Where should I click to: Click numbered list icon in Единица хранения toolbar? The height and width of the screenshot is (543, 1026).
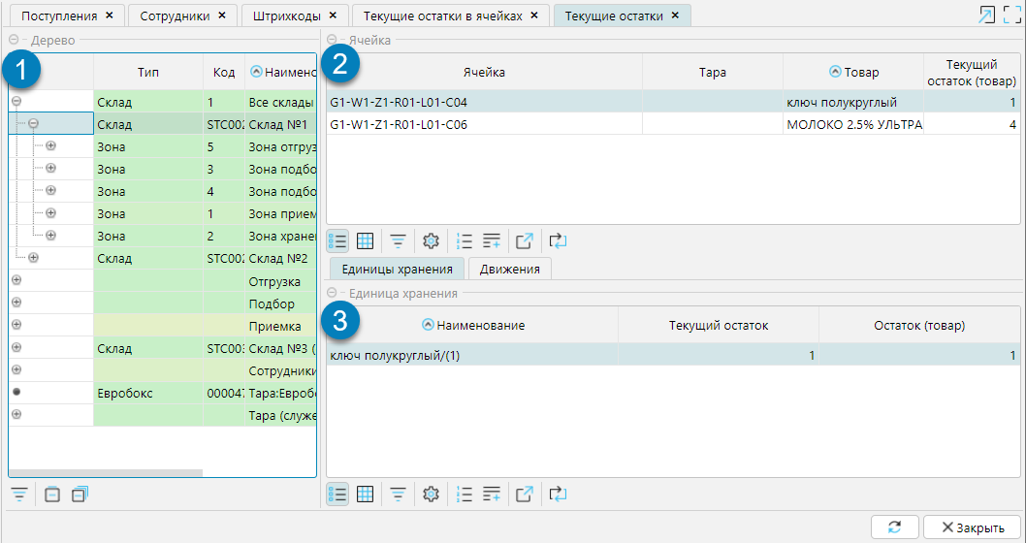464,495
